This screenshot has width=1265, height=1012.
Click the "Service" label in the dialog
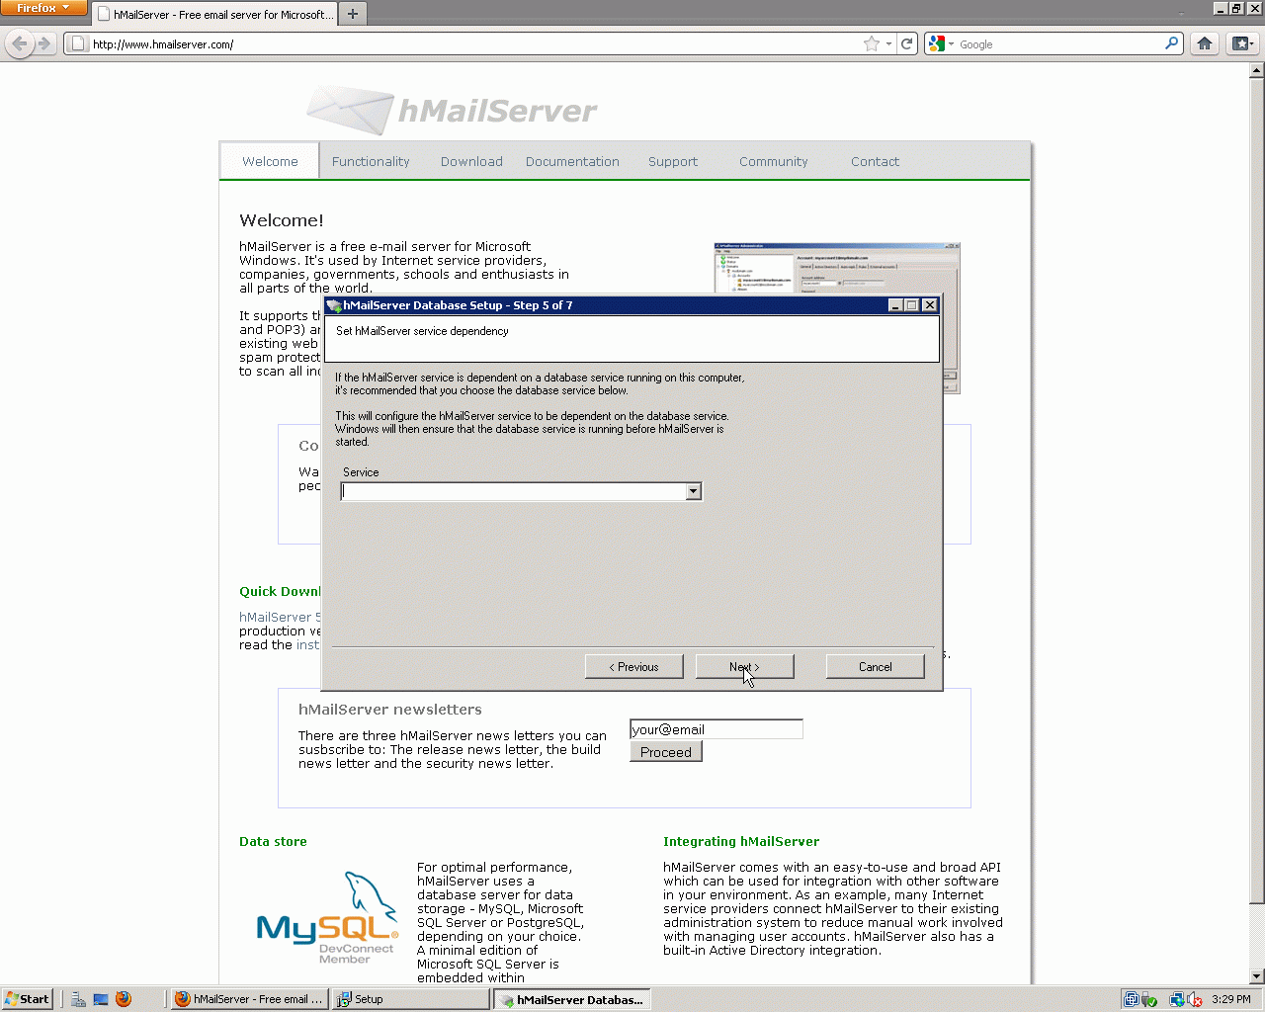click(x=361, y=472)
